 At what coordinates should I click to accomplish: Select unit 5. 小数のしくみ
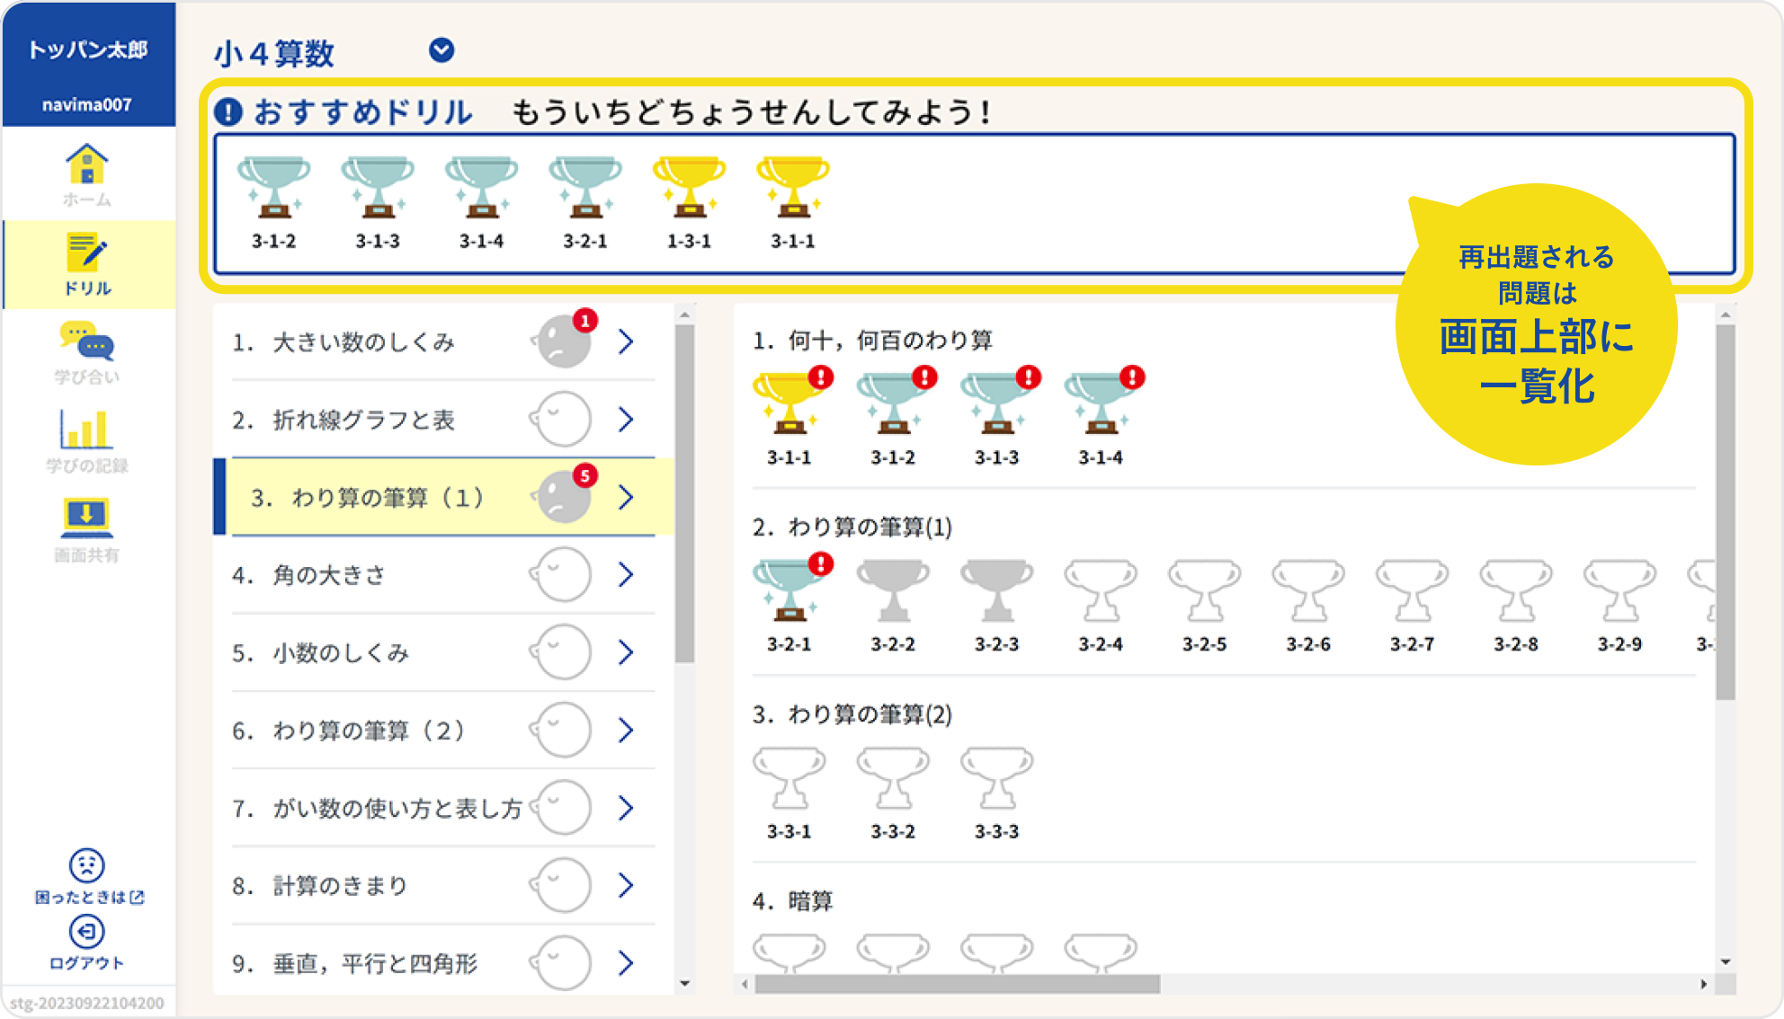(x=443, y=652)
